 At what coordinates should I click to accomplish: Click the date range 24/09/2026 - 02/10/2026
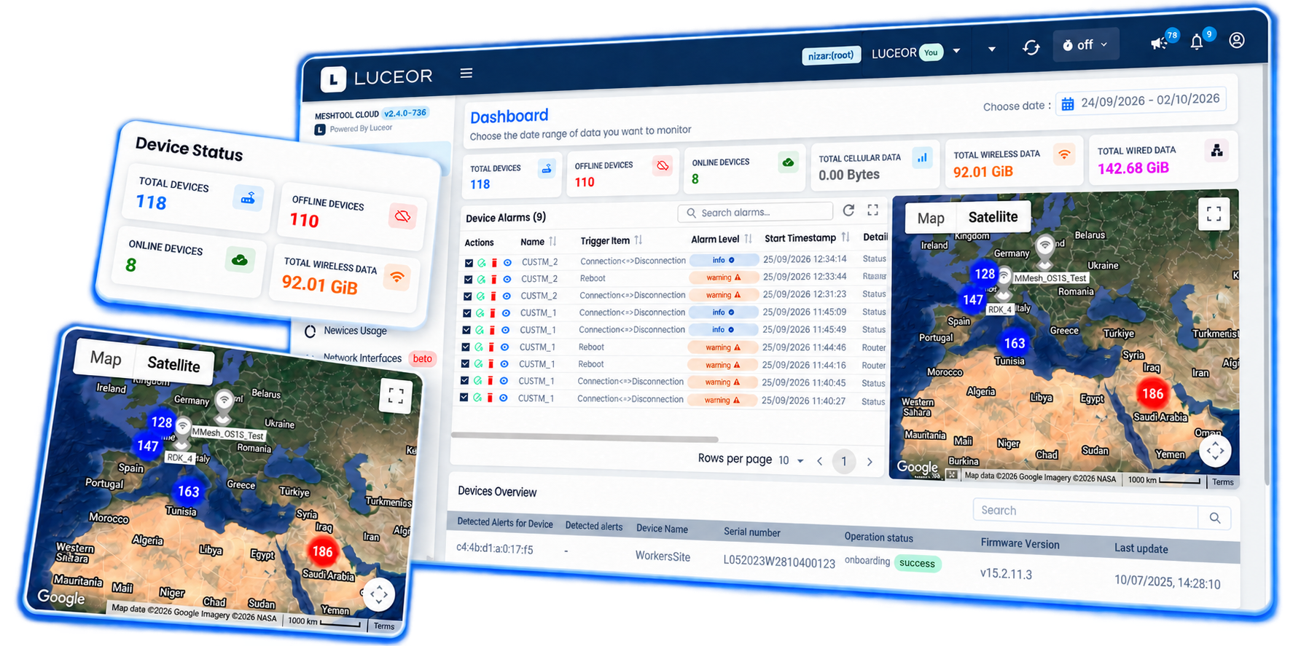(1150, 100)
